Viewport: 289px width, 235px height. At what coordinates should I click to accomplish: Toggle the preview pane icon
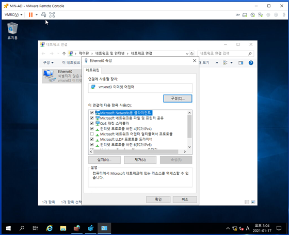[x=240, y=63]
